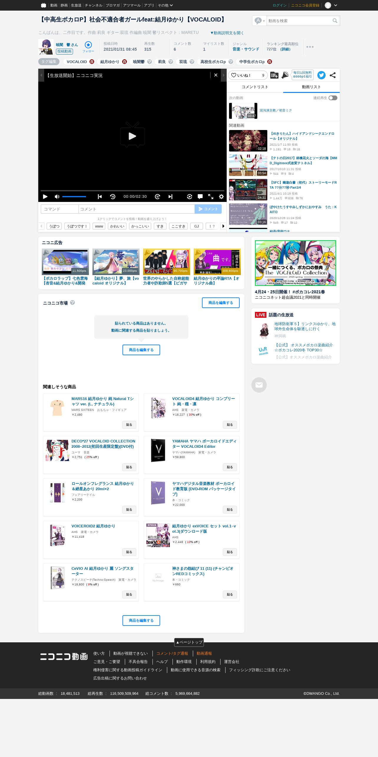
Task: Mute the volume speaker icon
Action: (x=57, y=197)
